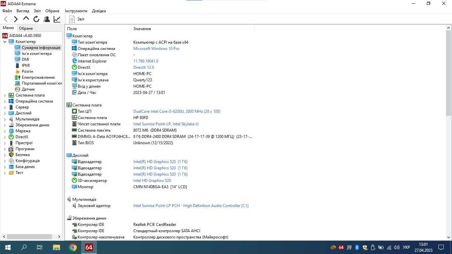452x254 pixels.
Task: Open the Довідка menu
Action: point(99,11)
